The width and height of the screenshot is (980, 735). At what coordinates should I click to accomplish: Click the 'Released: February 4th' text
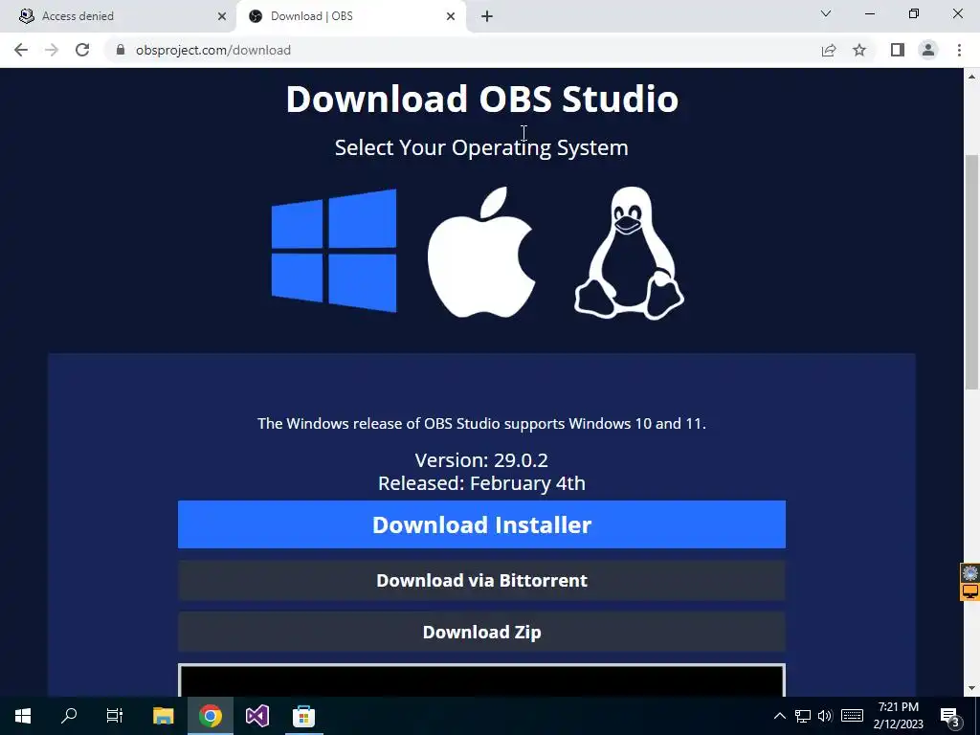[x=481, y=483]
